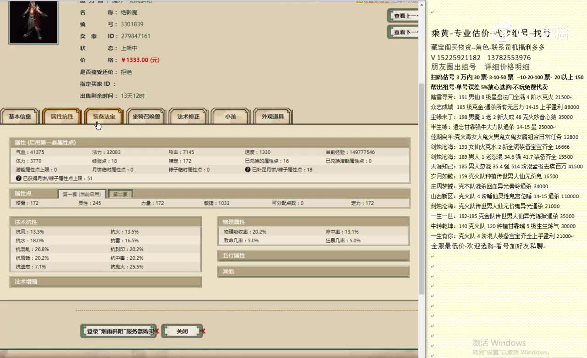The image size is (587, 358).
Task: Click the 攻击：7145 stat
Action: [x=181, y=152]
